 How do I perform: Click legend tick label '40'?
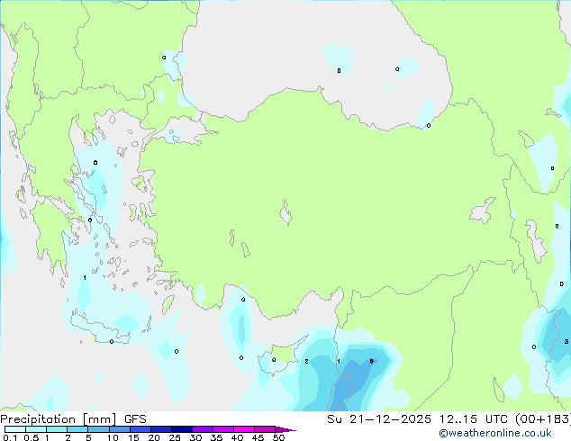[237, 437]
